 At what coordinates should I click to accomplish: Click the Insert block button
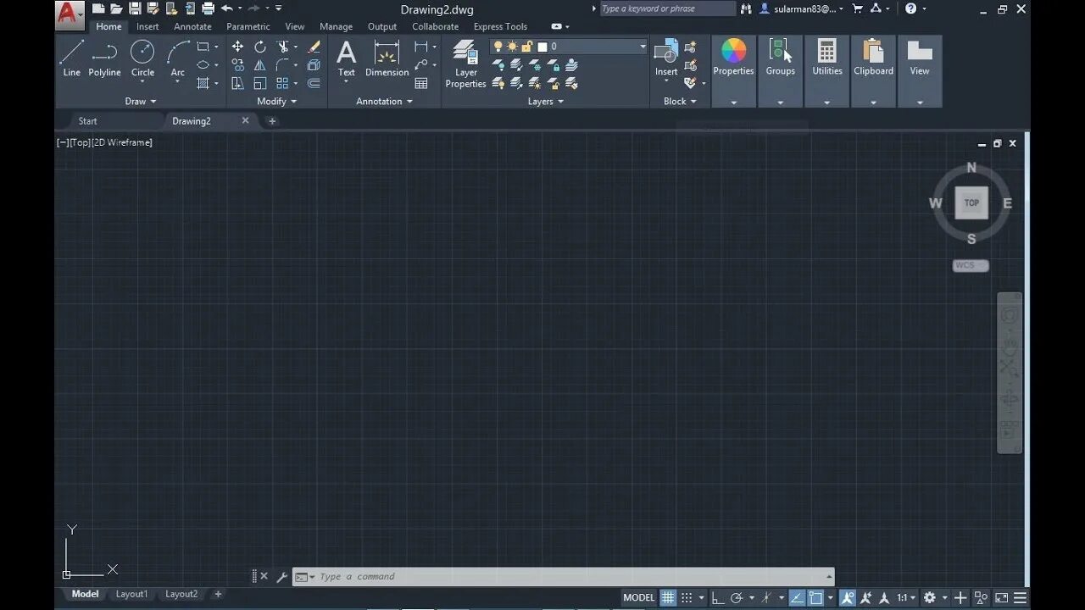click(666, 55)
